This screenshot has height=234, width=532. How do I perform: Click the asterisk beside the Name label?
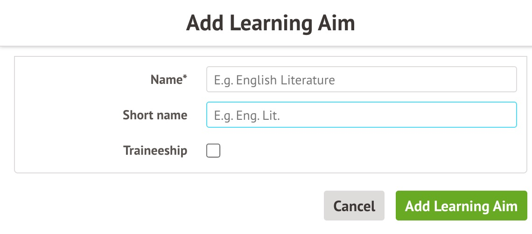coord(185,77)
